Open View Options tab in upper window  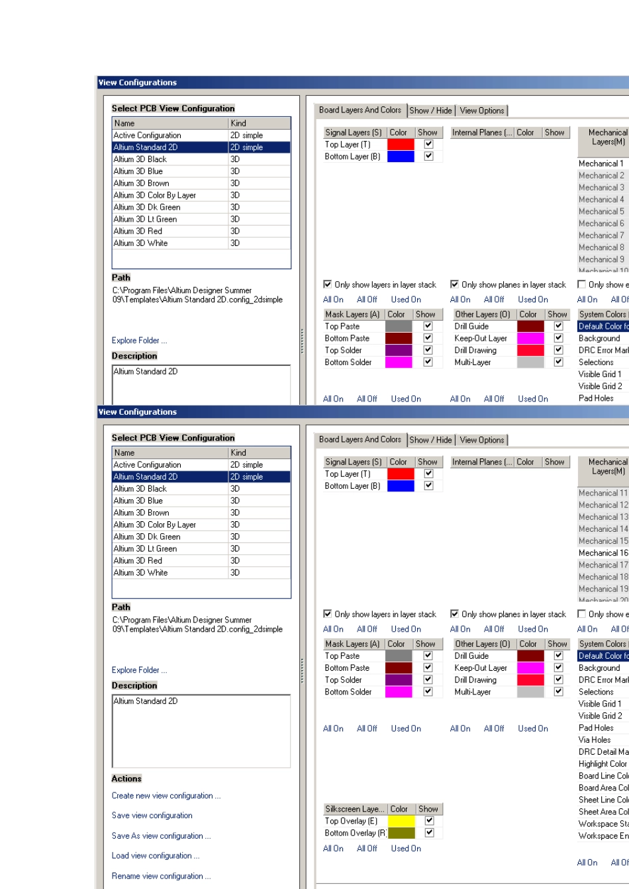pyautogui.click(x=482, y=110)
